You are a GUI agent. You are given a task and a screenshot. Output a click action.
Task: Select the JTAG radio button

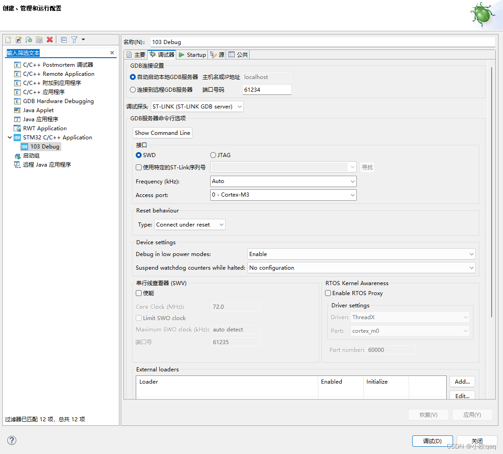pyautogui.click(x=212, y=155)
